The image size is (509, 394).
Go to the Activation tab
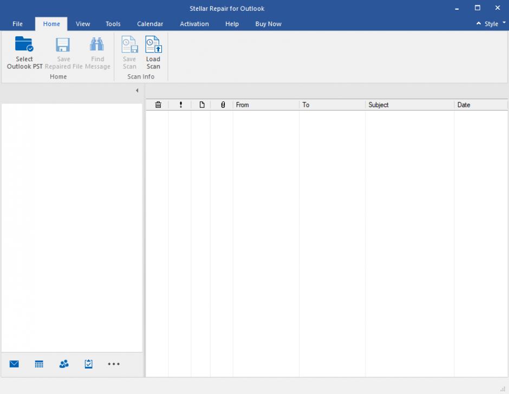[x=194, y=24]
